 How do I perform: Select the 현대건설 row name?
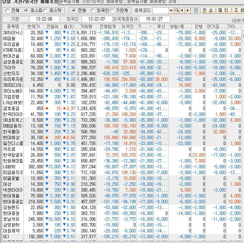[x=11, y=56]
